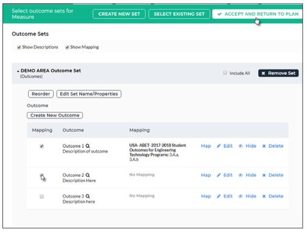Click Map link for Outcome 3
The height and width of the screenshot is (233, 307).
click(x=206, y=196)
